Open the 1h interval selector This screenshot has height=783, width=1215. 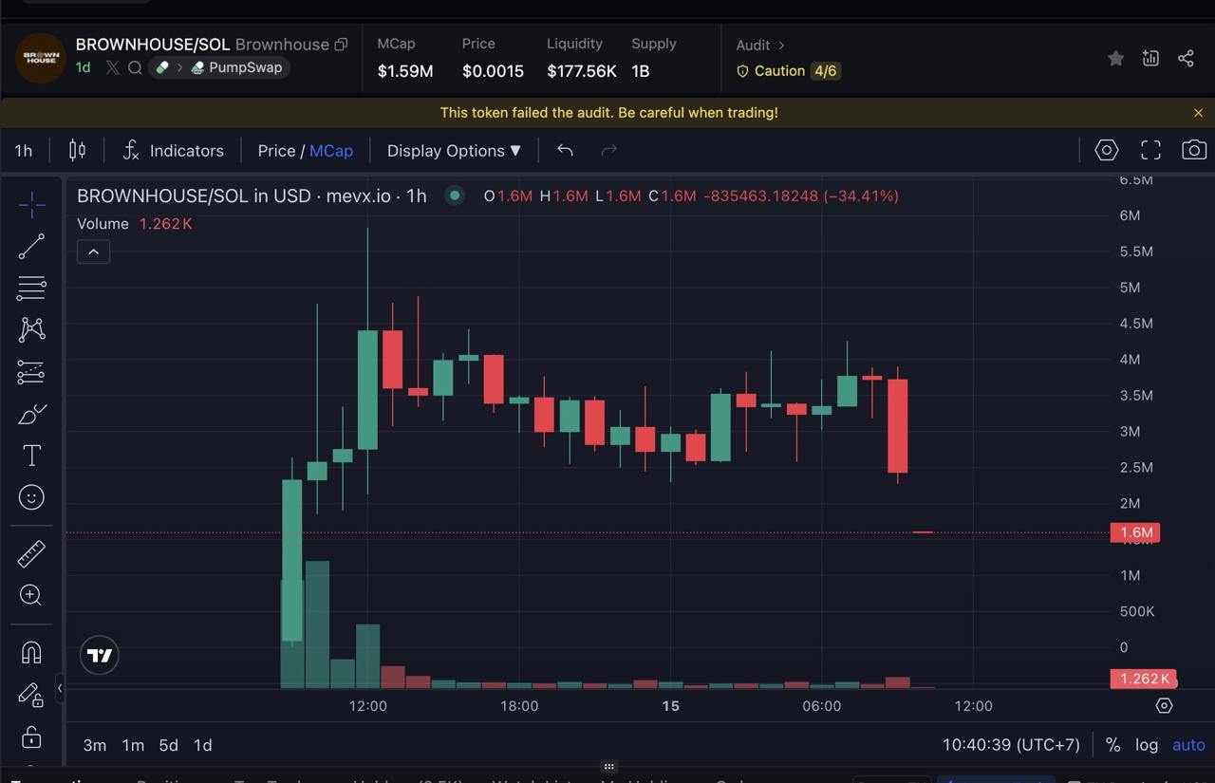(23, 150)
